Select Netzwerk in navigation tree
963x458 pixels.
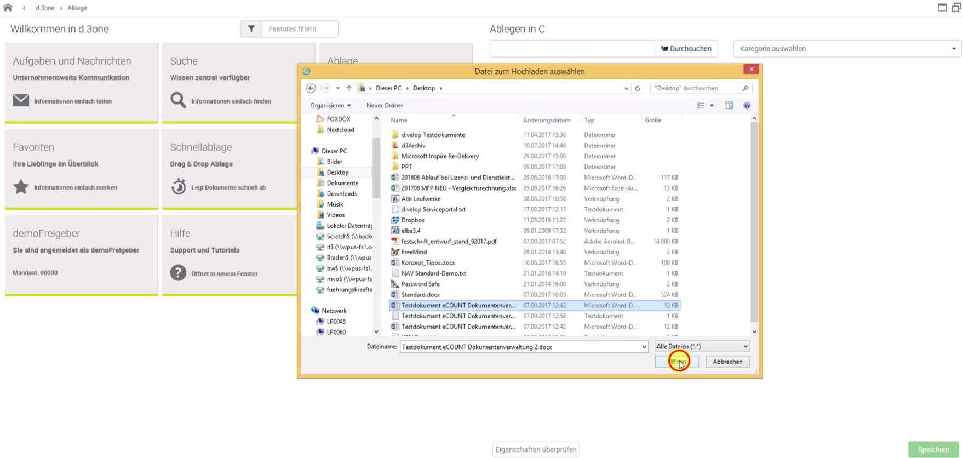point(334,311)
